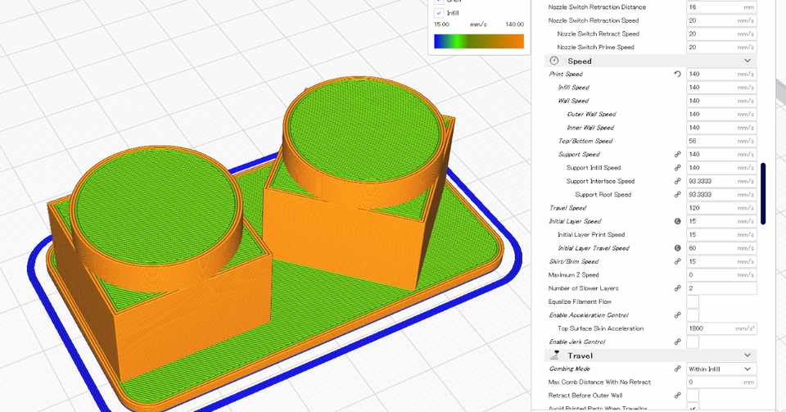Click the link icon beside Support Infill Speed
The height and width of the screenshot is (412, 786).
pos(677,168)
